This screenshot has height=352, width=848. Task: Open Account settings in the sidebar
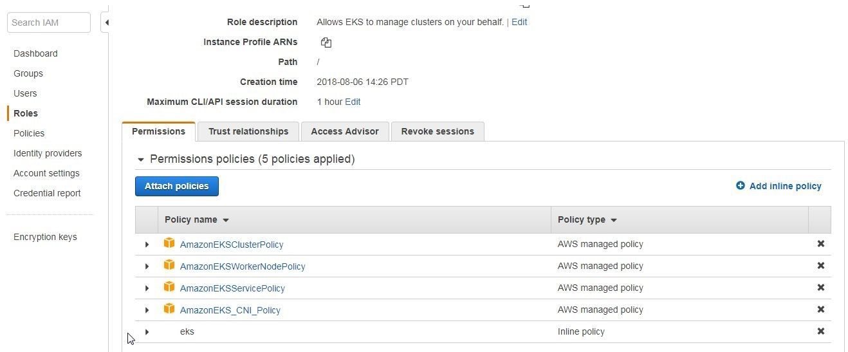(46, 173)
